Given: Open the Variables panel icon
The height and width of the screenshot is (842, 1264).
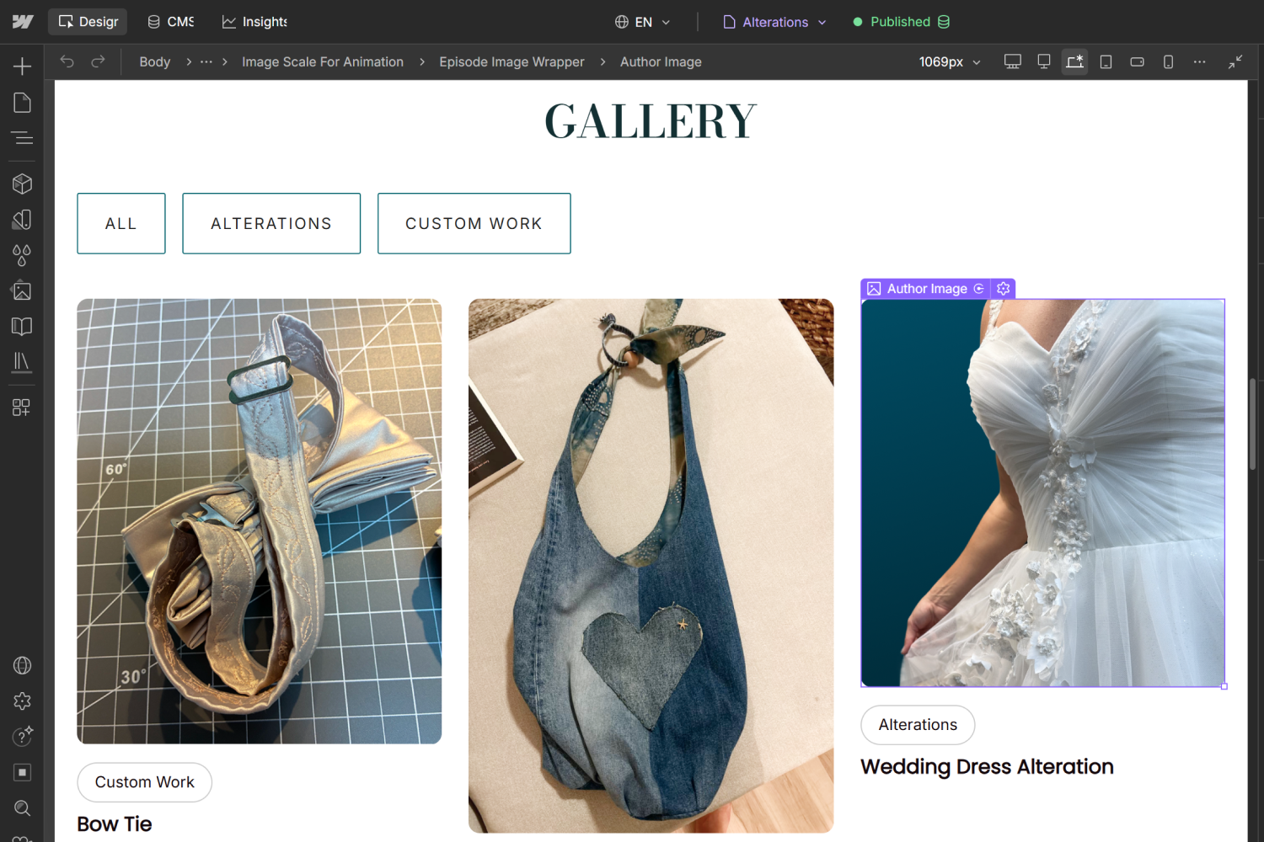Looking at the screenshot, I should pyautogui.click(x=23, y=220).
